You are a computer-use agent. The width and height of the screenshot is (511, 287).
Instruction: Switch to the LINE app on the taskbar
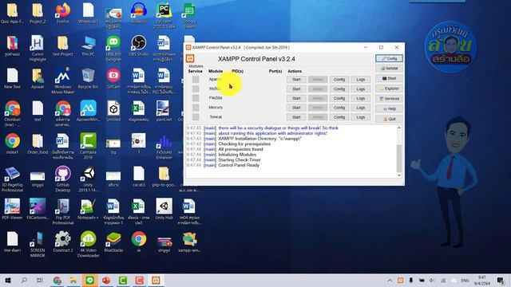(89, 280)
